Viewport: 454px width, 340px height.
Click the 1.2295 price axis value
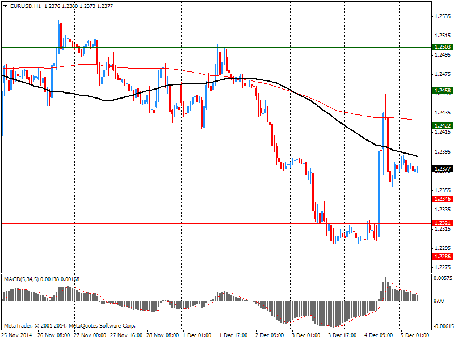(x=443, y=248)
